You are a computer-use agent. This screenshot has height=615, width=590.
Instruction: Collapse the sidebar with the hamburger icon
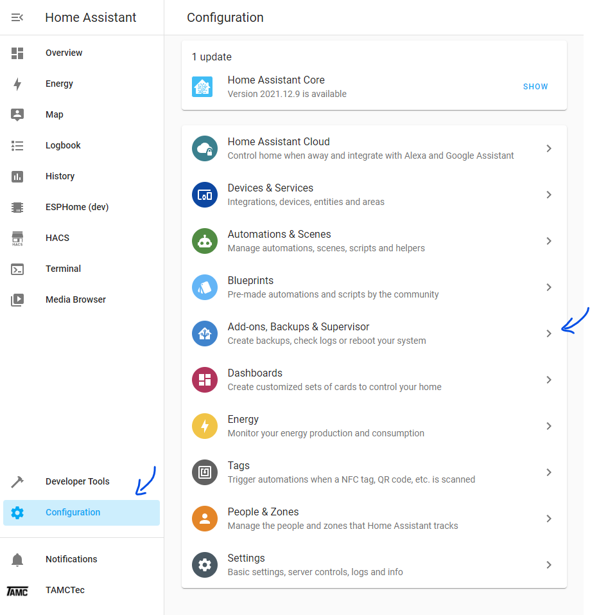(17, 17)
